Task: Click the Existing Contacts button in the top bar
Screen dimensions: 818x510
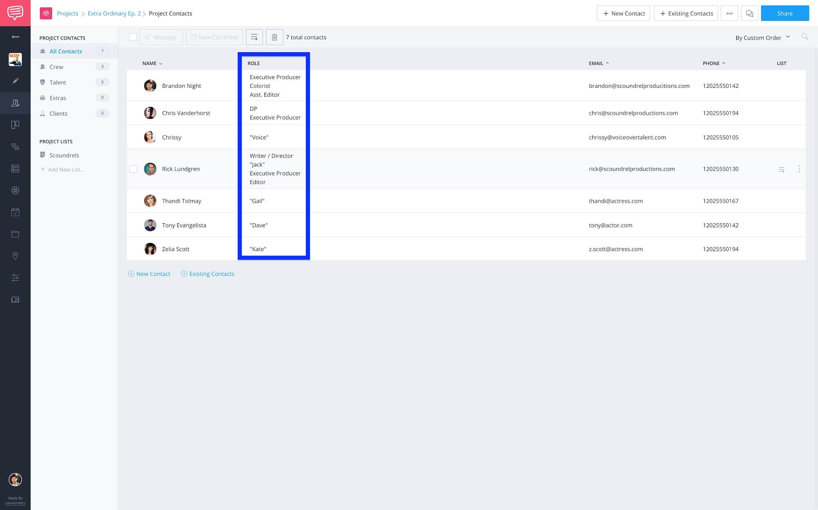Action: pyautogui.click(x=686, y=13)
